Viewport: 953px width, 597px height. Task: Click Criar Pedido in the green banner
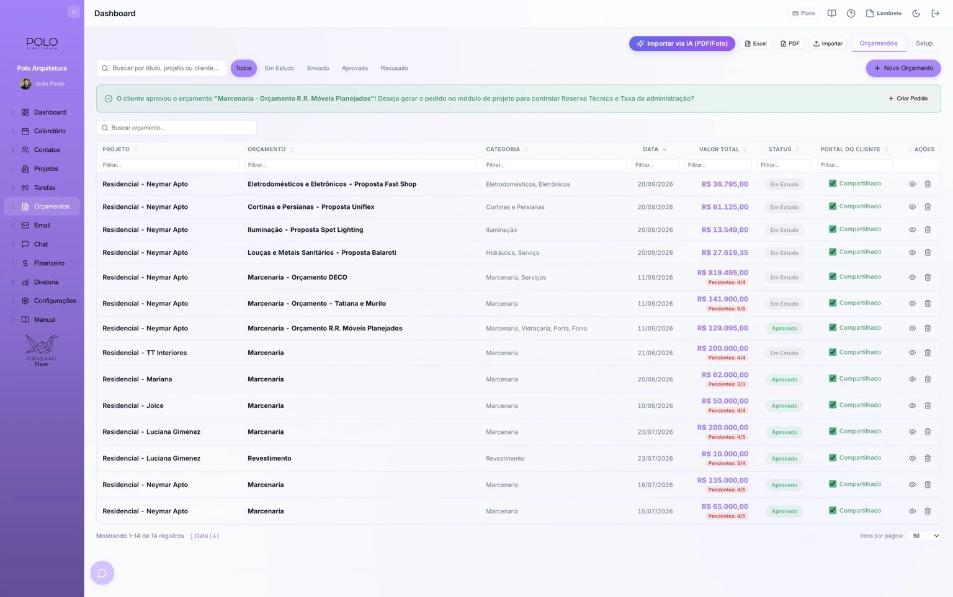[908, 99]
